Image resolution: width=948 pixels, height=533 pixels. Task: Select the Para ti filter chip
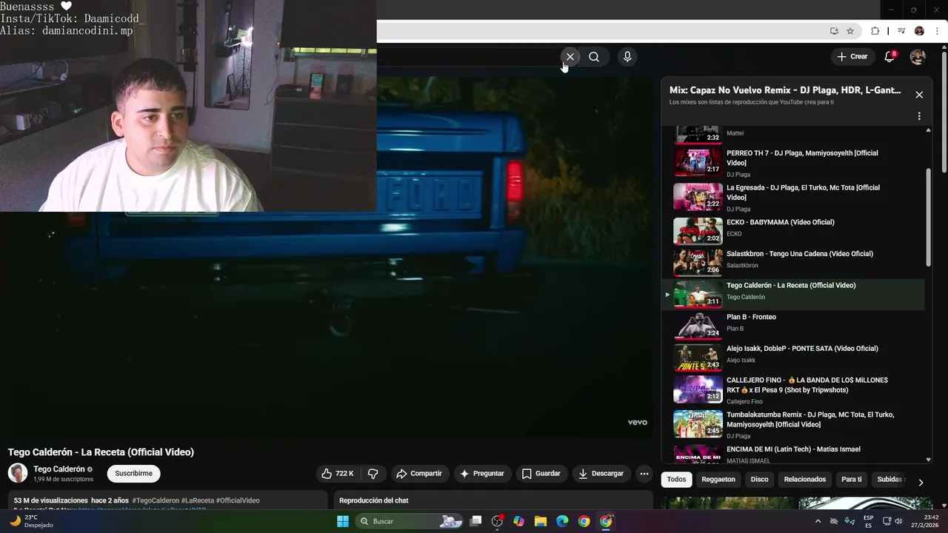point(852,480)
